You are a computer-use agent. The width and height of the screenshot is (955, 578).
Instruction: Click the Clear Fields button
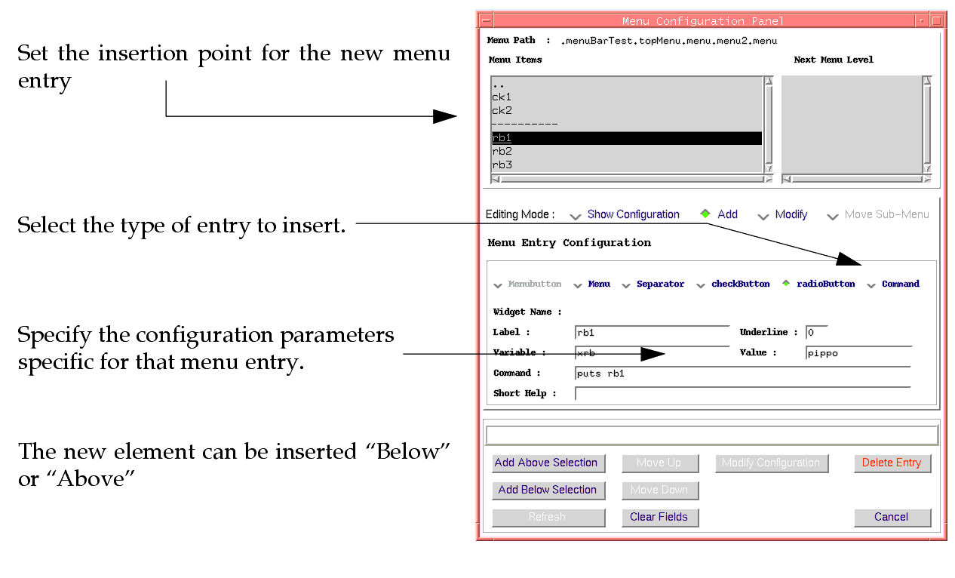click(x=659, y=517)
